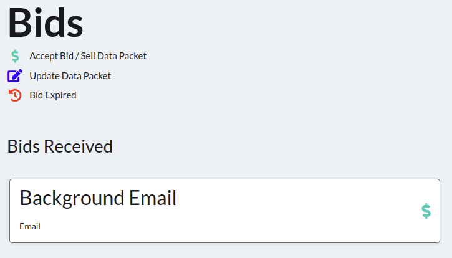This screenshot has width=452, height=258.
Task: Accept the Background Email bid via dollar icon
Action: [426, 211]
